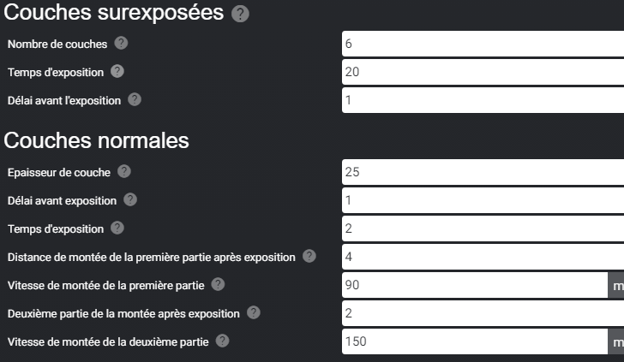This screenshot has width=624, height=362.
Task: Open help for Distance de montée première partie
Action: click(309, 256)
